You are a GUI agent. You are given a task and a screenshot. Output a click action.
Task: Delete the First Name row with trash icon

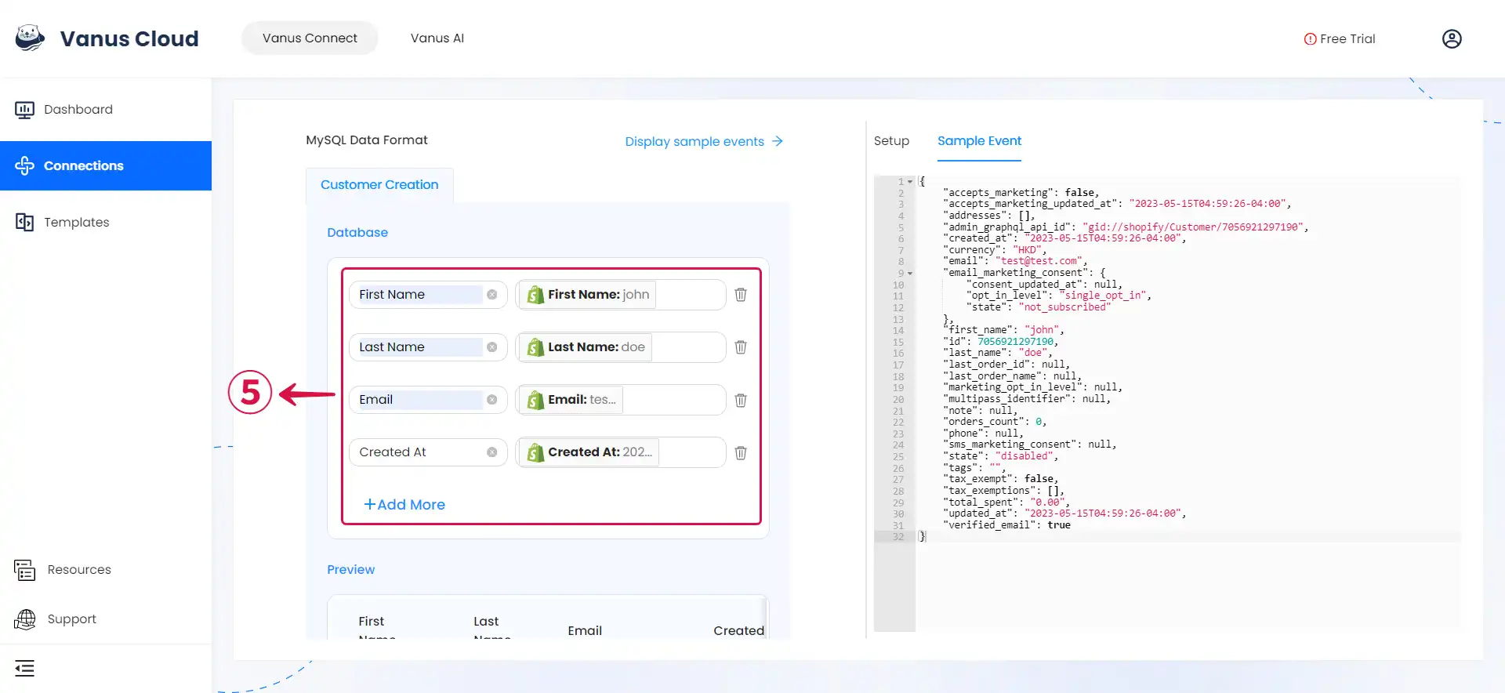(741, 295)
